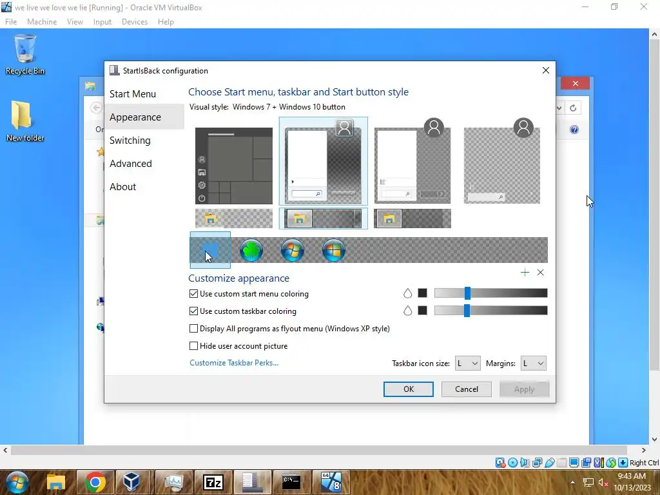The width and height of the screenshot is (660, 495).
Task: Open the VirtualBox Input menu
Action: pyautogui.click(x=102, y=22)
